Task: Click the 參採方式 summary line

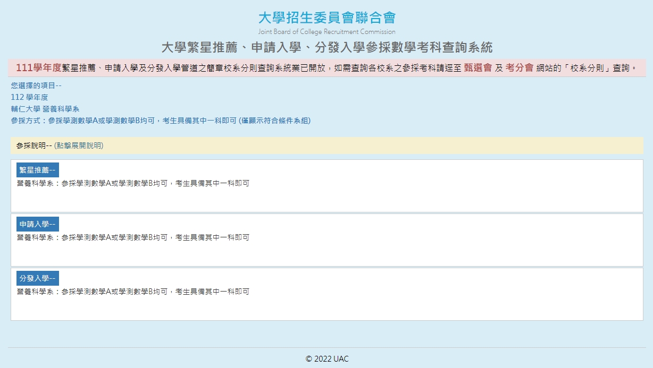Action: click(x=161, y=121)
